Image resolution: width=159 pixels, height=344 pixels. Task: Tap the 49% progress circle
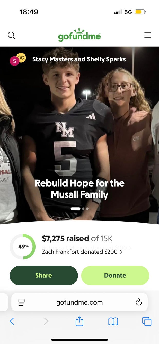(x=23, y=247)
